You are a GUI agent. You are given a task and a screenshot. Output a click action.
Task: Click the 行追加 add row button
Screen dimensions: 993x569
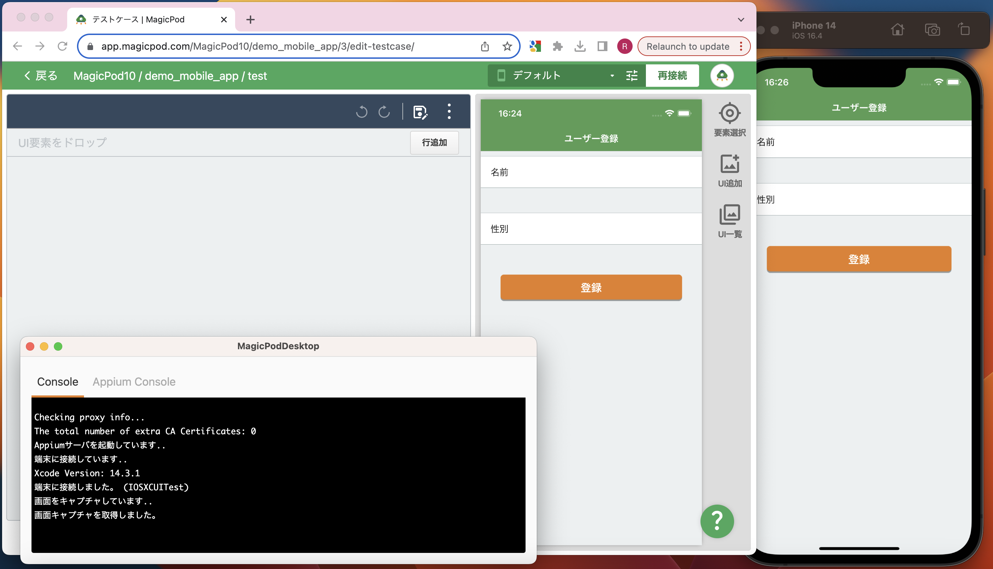click(x=434, y=143)
